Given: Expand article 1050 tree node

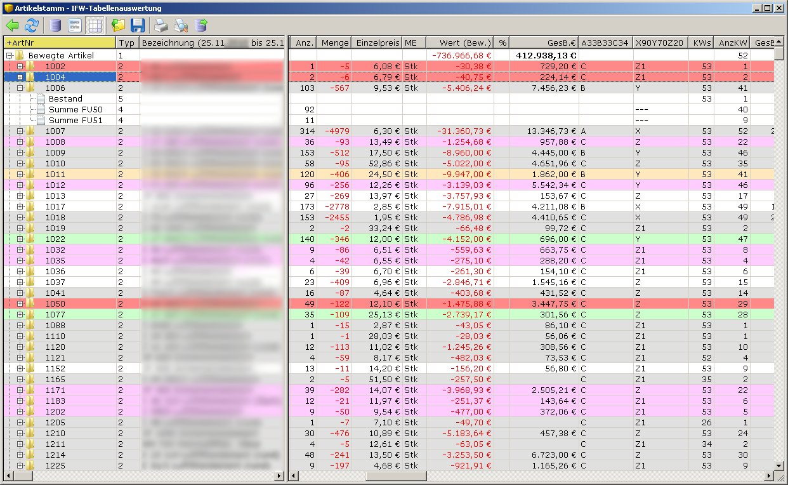Looking at the screenshot, I should (20, 304).
